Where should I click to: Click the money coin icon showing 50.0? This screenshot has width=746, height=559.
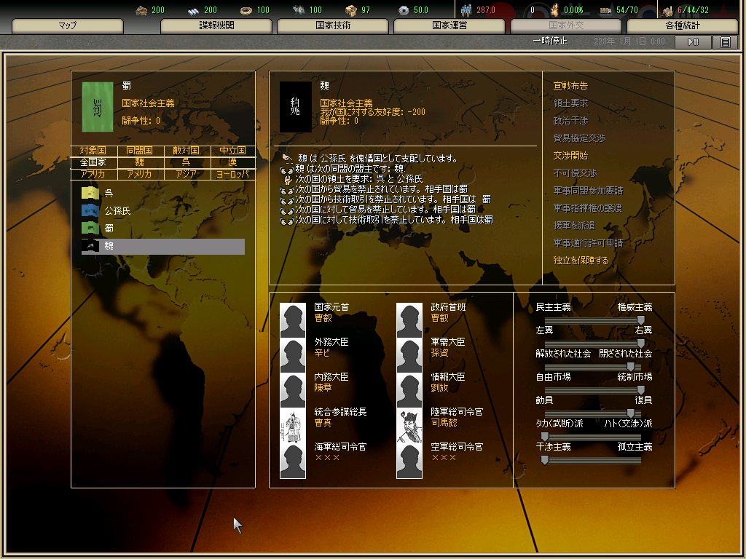point(404,10)
